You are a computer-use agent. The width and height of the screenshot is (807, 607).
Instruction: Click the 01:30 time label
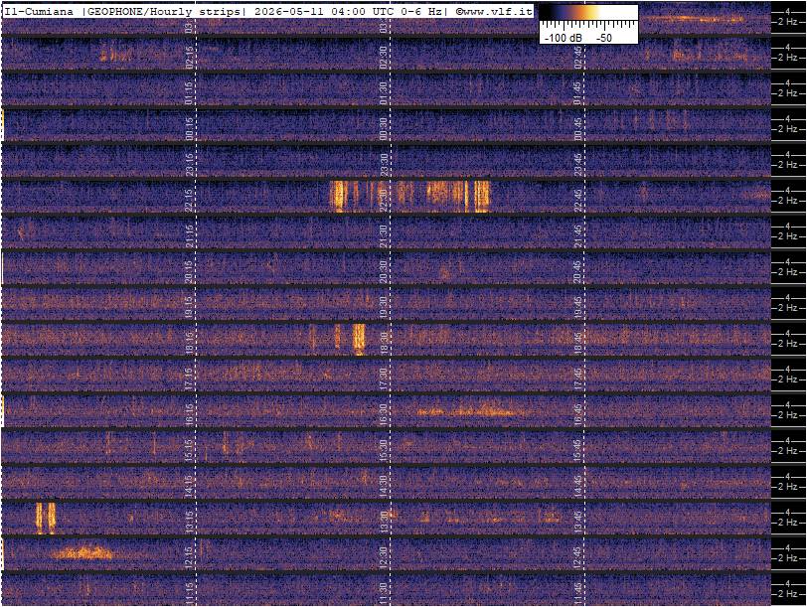point(384,92)
